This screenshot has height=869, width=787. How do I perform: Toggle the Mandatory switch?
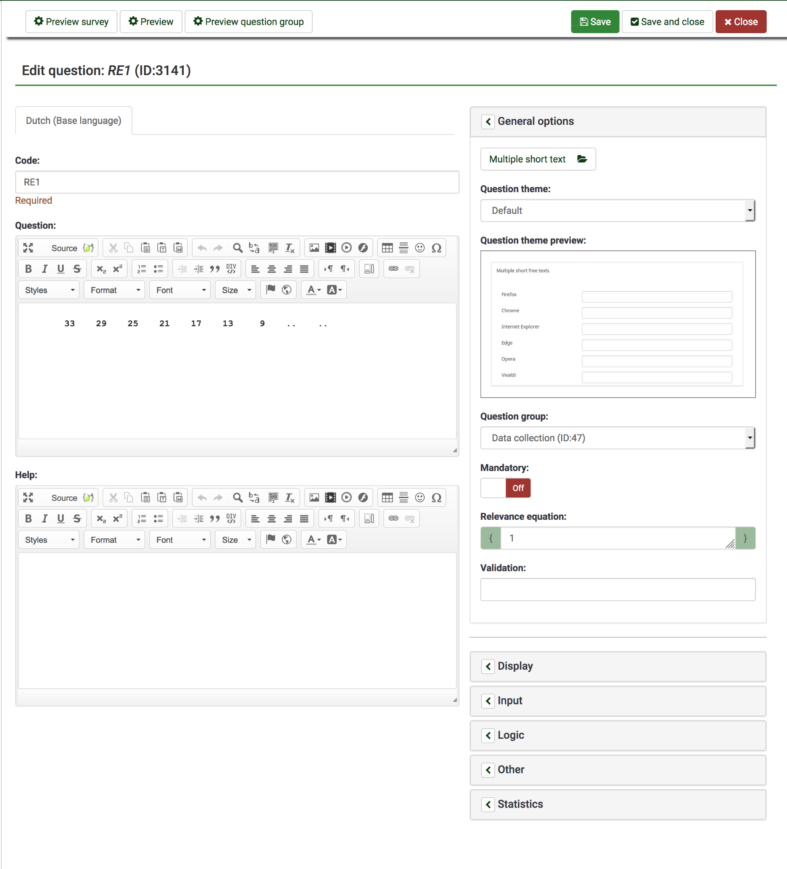pos(506,488)
